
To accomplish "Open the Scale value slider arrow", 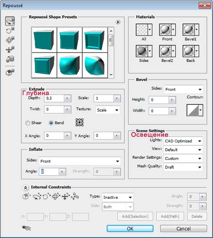I will (x=117, y=98).
